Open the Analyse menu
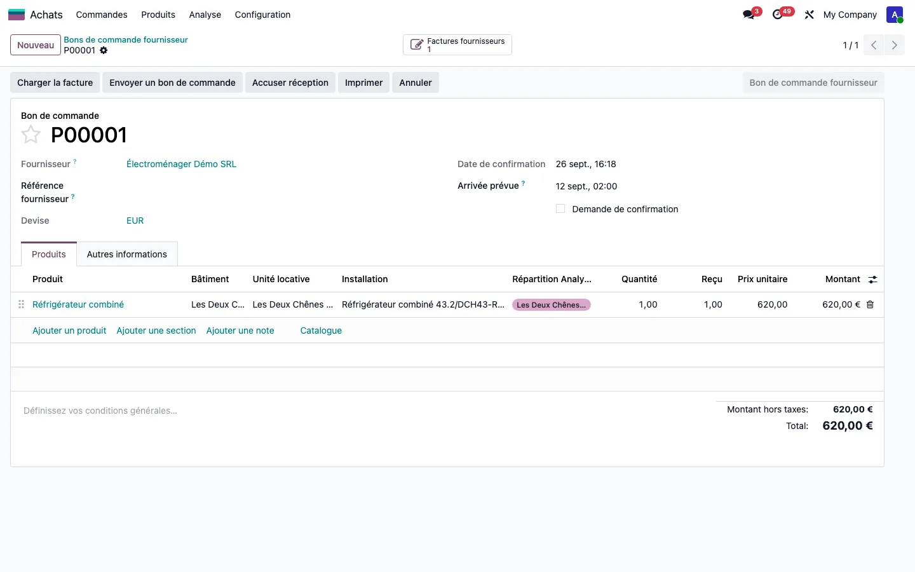The width and height of the screenshot is (915, 572). [x=205, y=15]
